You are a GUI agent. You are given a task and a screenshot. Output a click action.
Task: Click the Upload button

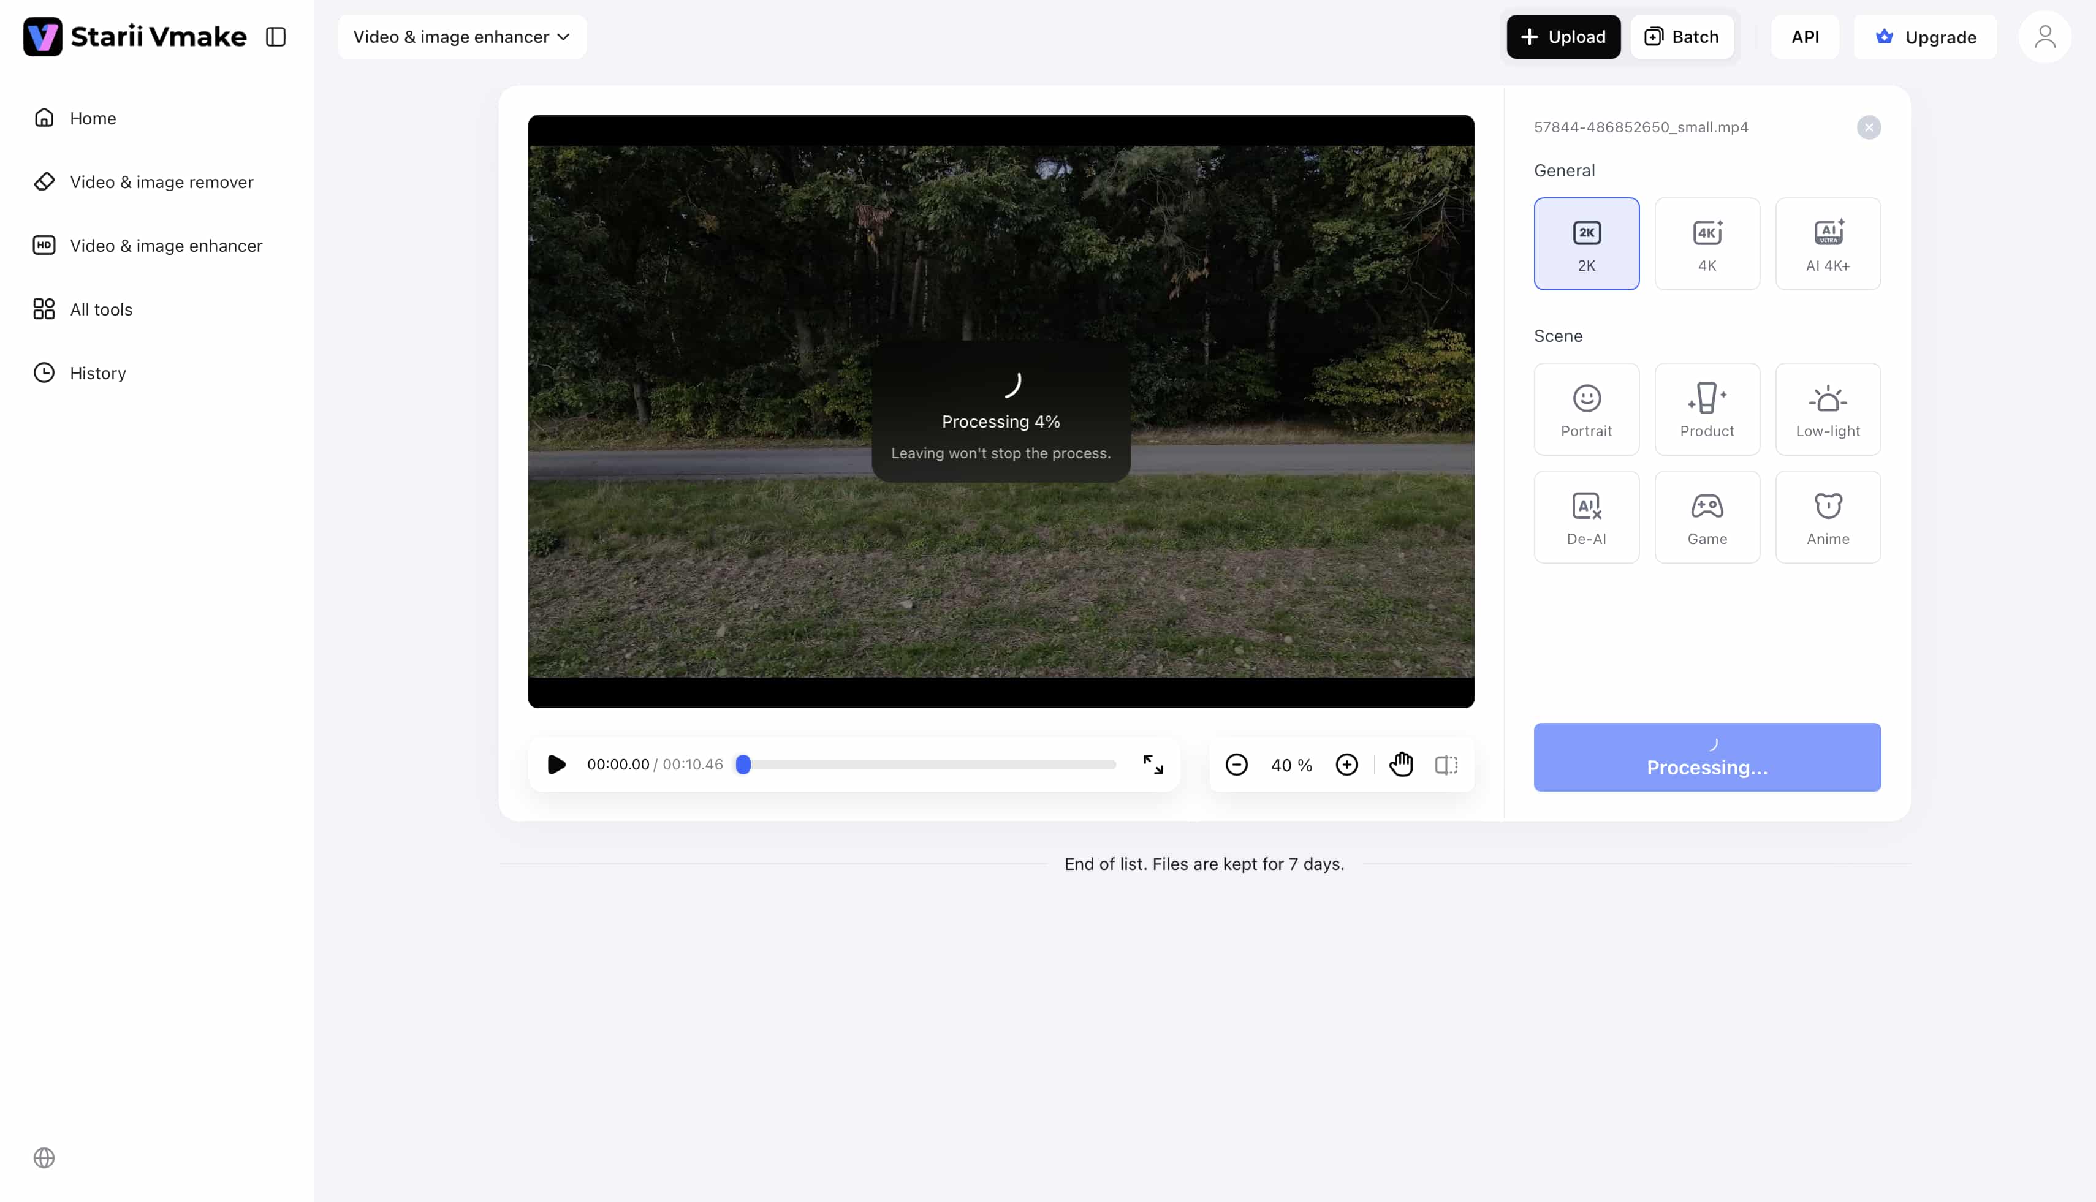(1563, 36)
